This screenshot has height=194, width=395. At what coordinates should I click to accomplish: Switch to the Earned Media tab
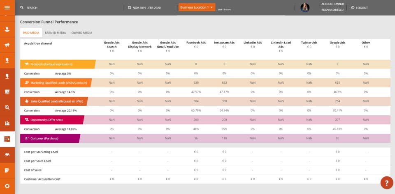(x=55, y=33)
